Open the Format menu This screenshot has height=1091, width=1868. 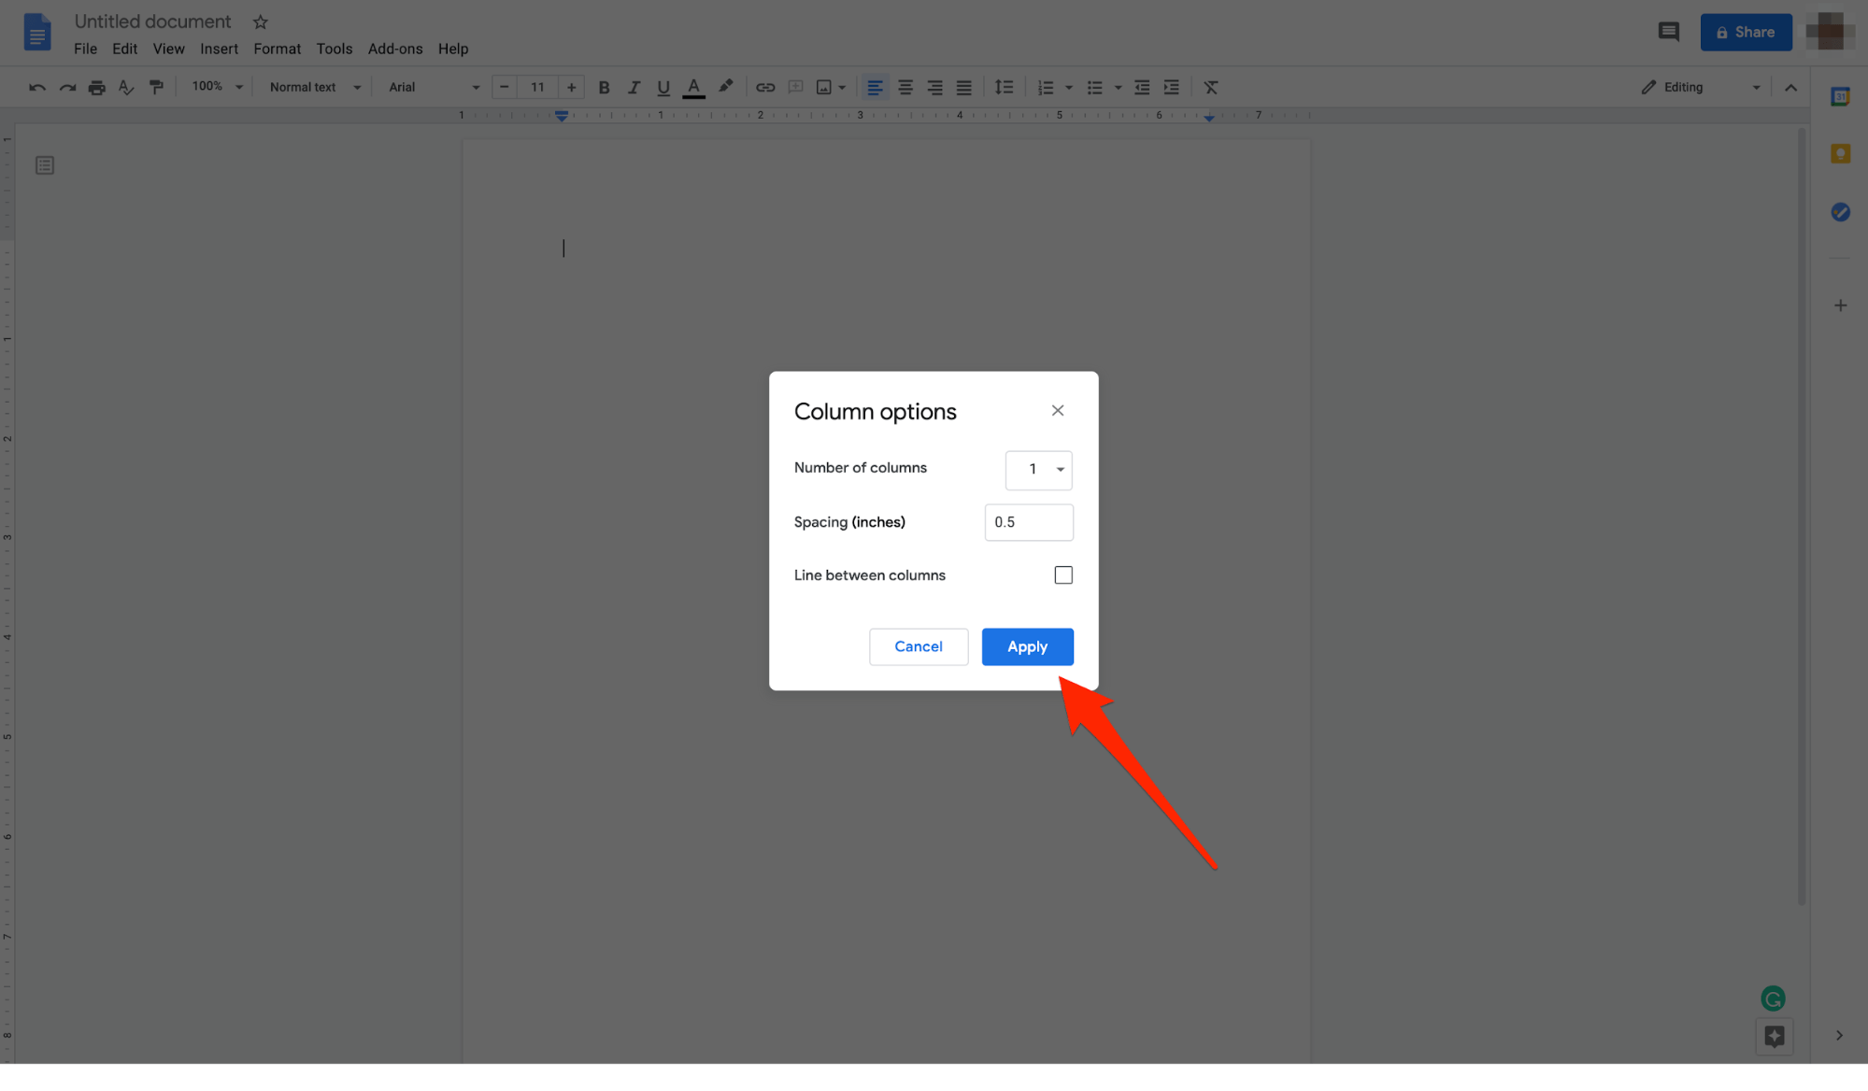point(277,49)
